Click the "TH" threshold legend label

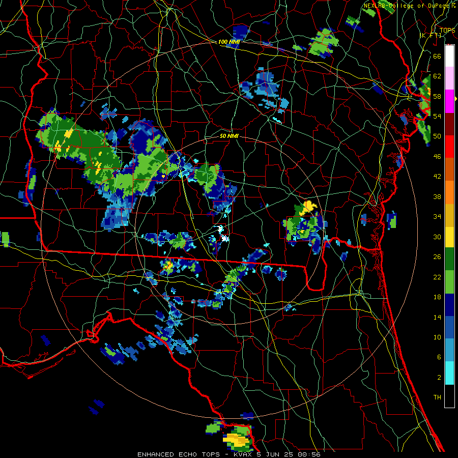point(437,397)
